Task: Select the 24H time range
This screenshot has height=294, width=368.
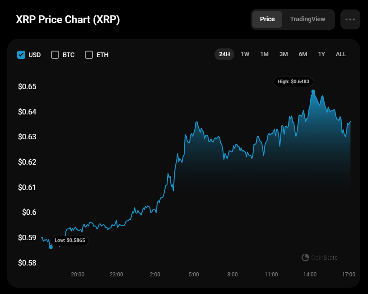Action: [x=224, y=54]
